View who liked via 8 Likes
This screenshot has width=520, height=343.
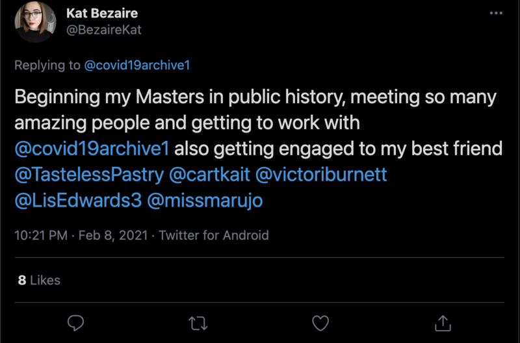(39, 280)
